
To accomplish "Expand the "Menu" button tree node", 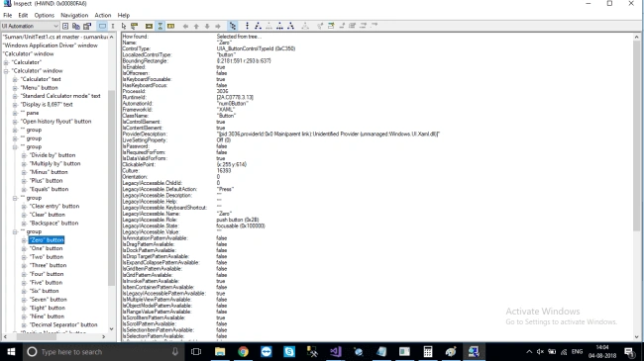I will 15,88.
